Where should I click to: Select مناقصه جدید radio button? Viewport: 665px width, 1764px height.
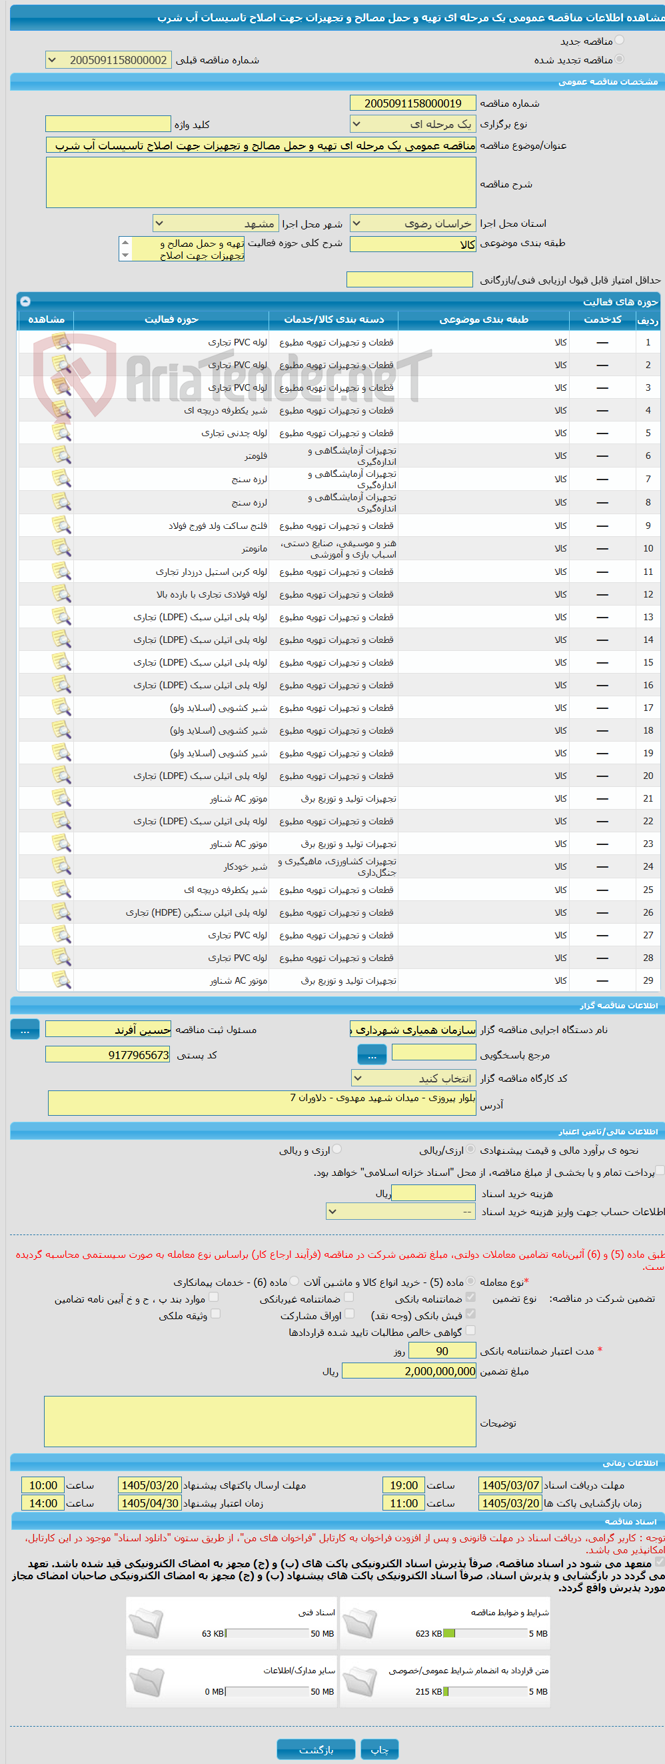tap(619, 41)
